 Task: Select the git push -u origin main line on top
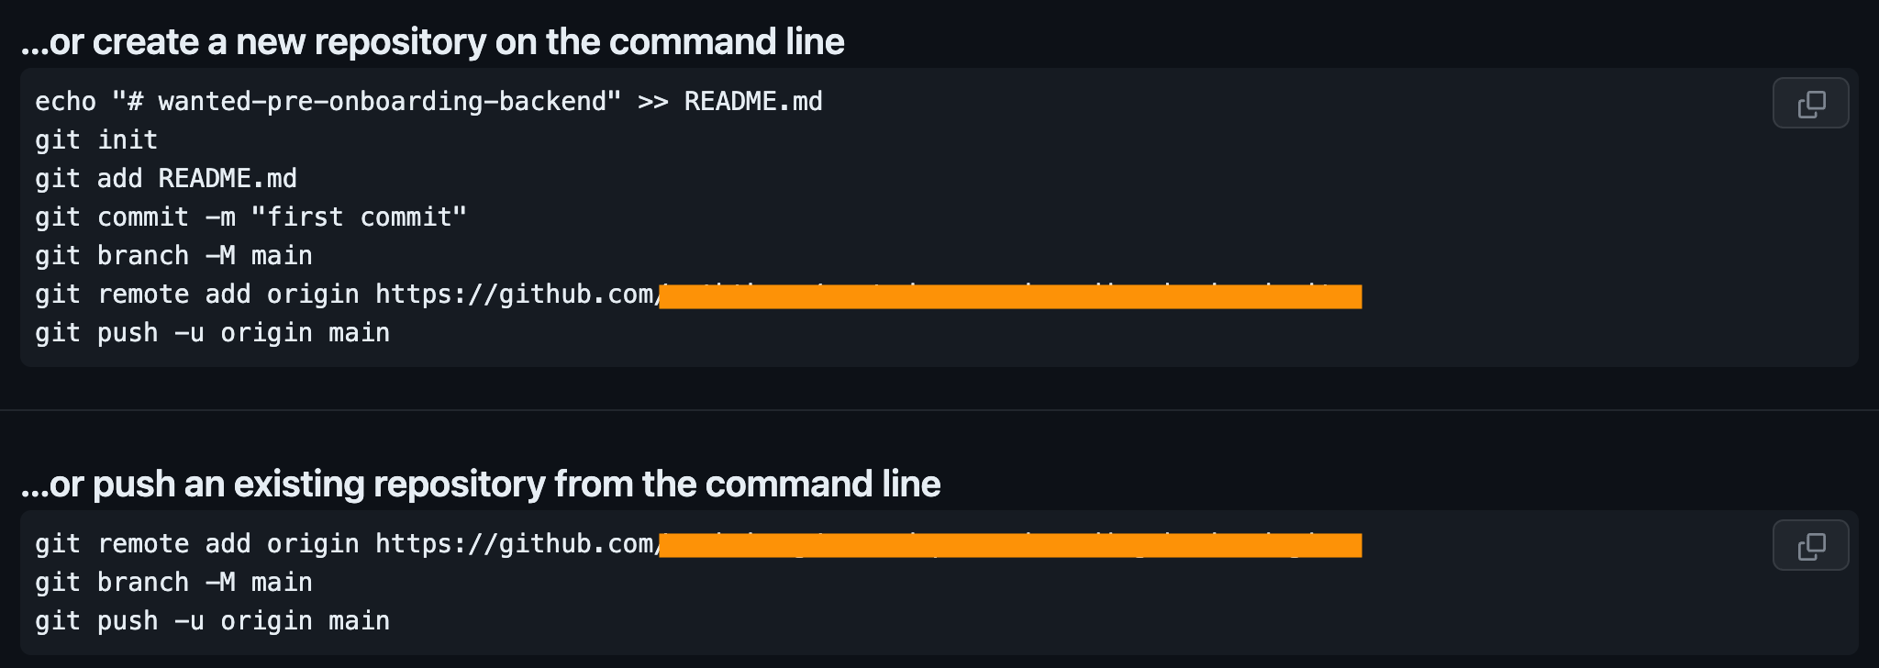(x=211, y=332)
